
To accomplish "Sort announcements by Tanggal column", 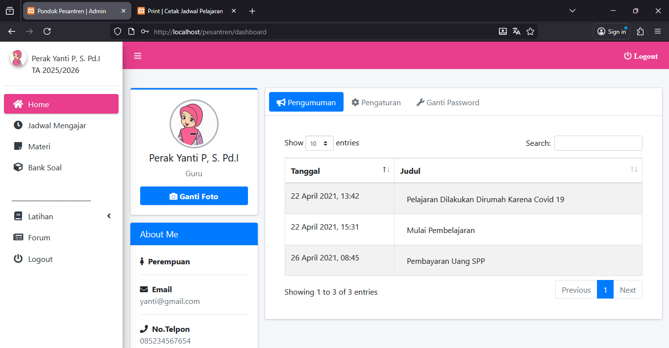I will (339, 171).
